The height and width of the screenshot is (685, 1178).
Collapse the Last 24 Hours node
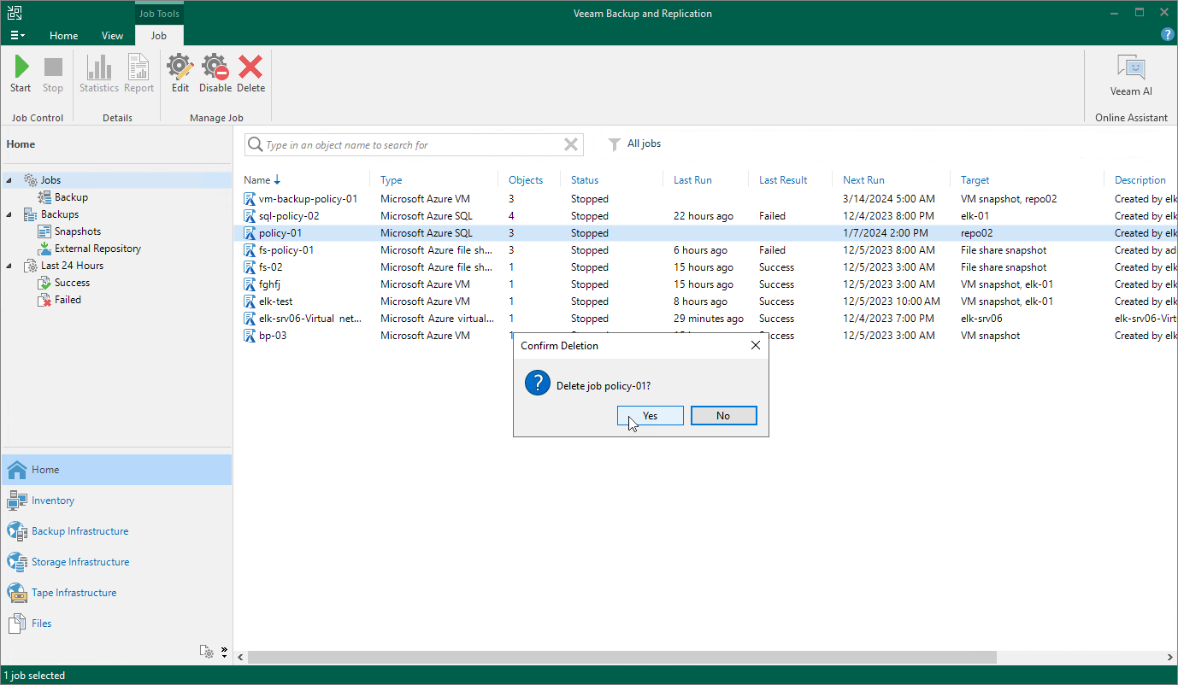point(9,266)
